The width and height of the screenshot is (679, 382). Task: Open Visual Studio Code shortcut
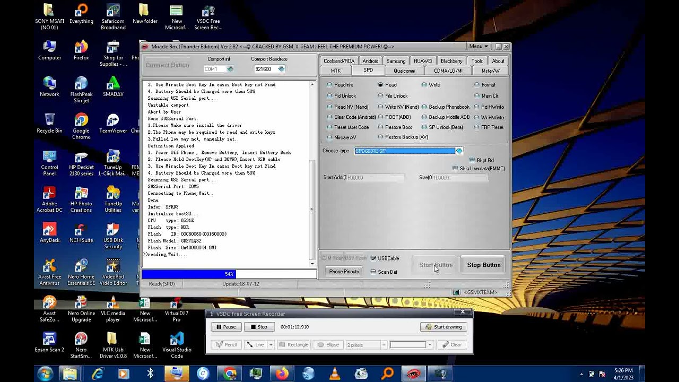(x=177, y=346)
